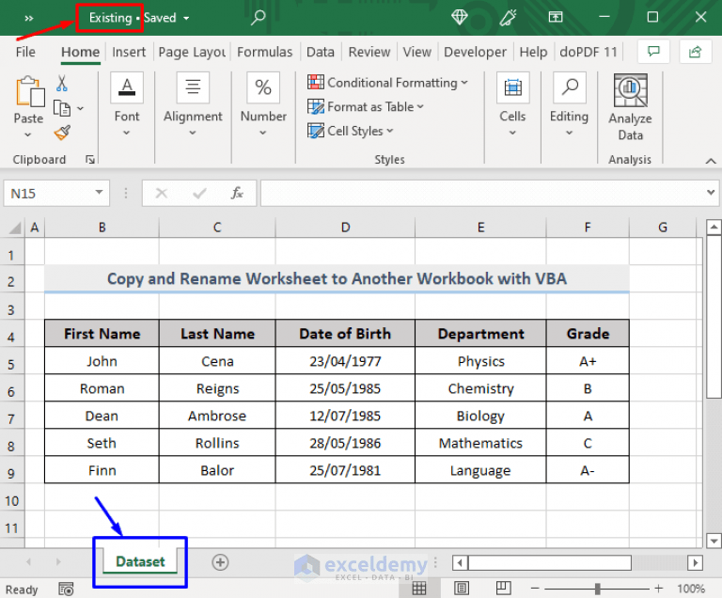Select the Dataset sheet tab
Image resolution: width=722 pixels, height=598 pixels.
point(140,561)
